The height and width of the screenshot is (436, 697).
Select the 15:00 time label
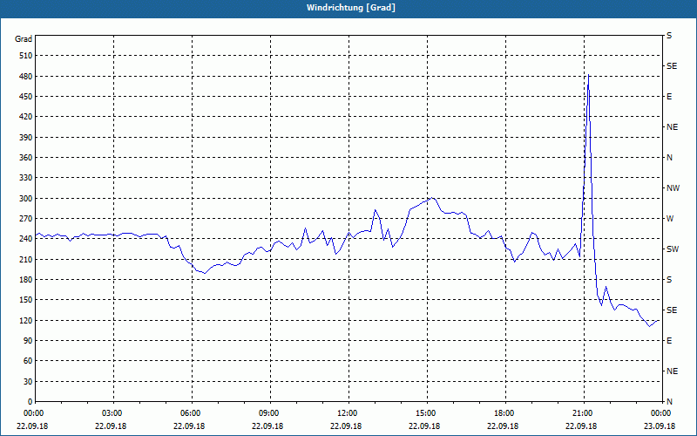425,413
